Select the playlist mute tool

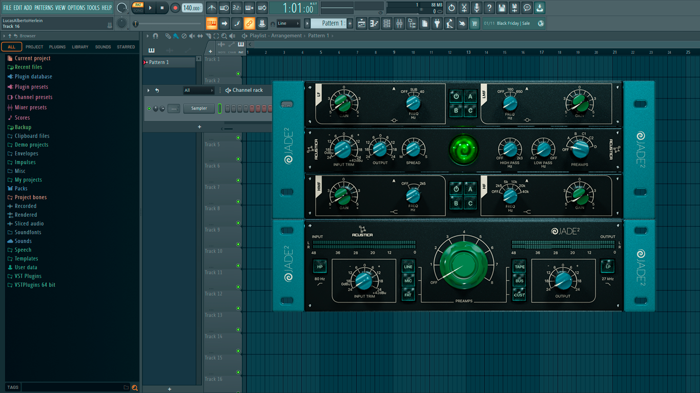point(192,36)
